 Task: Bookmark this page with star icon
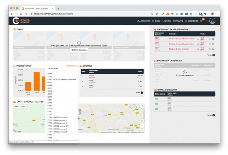pos(157,14)
